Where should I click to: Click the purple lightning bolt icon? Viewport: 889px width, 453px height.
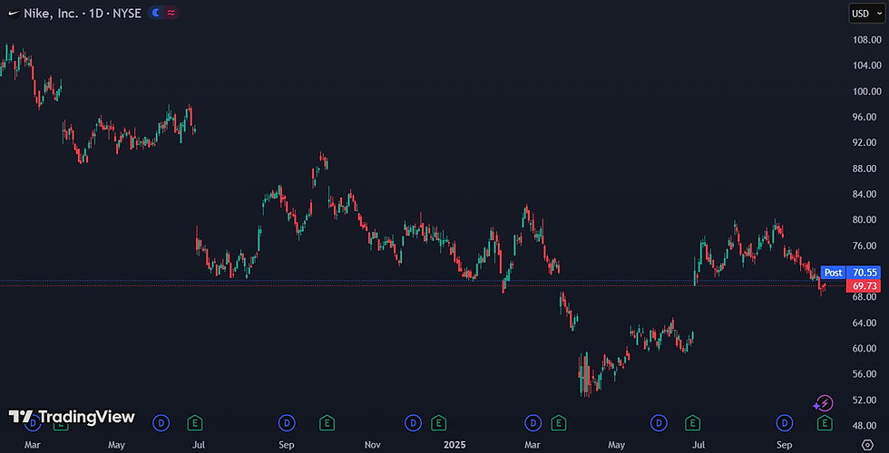[824, 403]
